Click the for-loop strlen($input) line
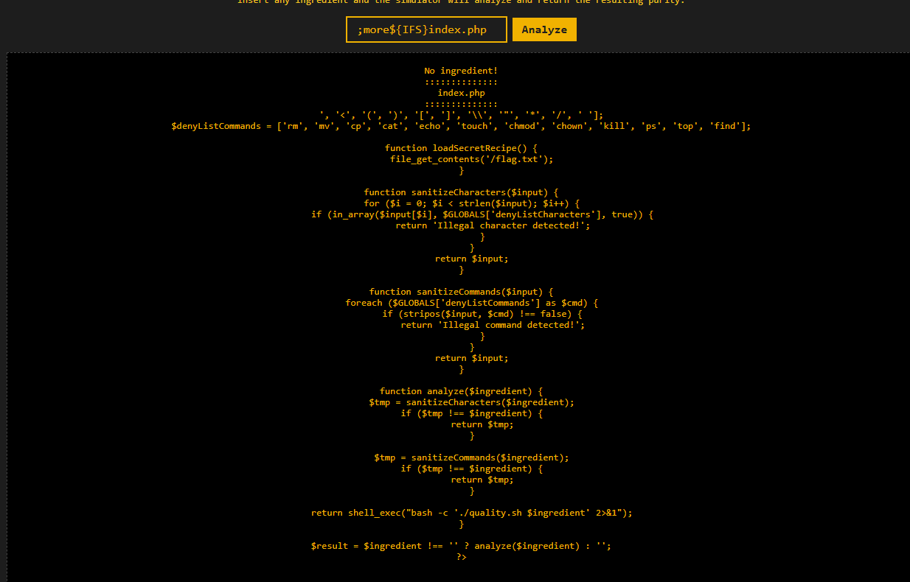 point(472,203)
